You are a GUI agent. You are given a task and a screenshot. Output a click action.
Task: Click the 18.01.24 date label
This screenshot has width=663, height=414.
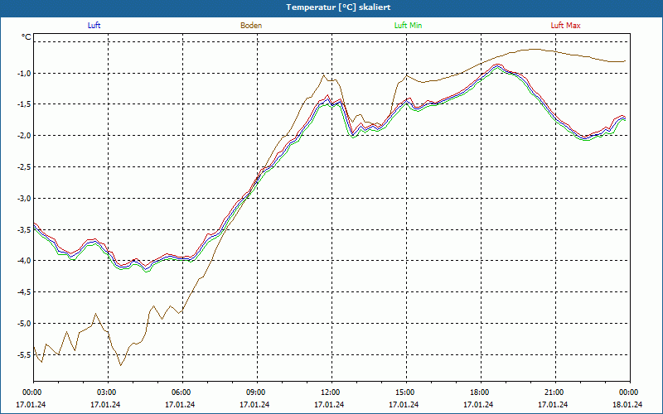pyautogui.click(x=627, y=404)
